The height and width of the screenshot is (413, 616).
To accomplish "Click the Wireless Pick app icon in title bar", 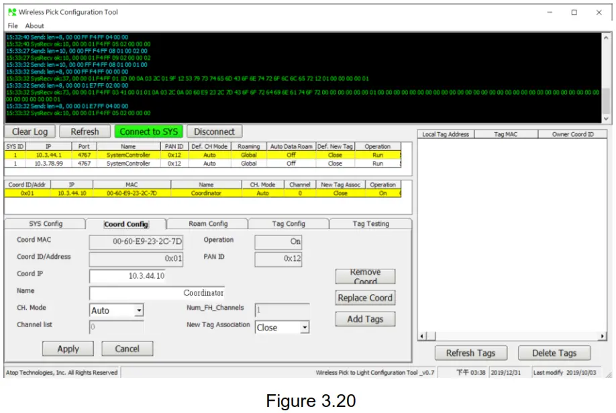I will (x=11, y=12).
